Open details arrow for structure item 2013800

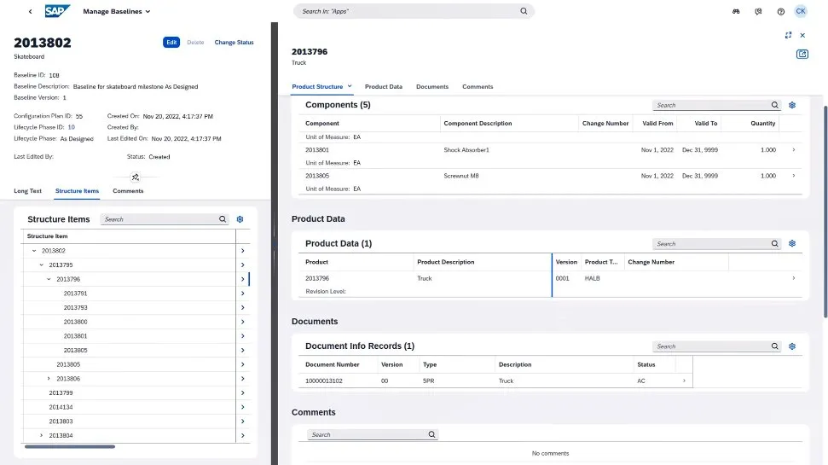click(x=243, y=322)
